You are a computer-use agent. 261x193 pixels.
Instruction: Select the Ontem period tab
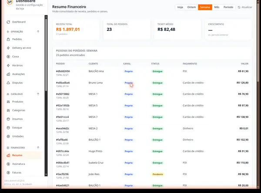pyautogui.click(x=191, y=7)
